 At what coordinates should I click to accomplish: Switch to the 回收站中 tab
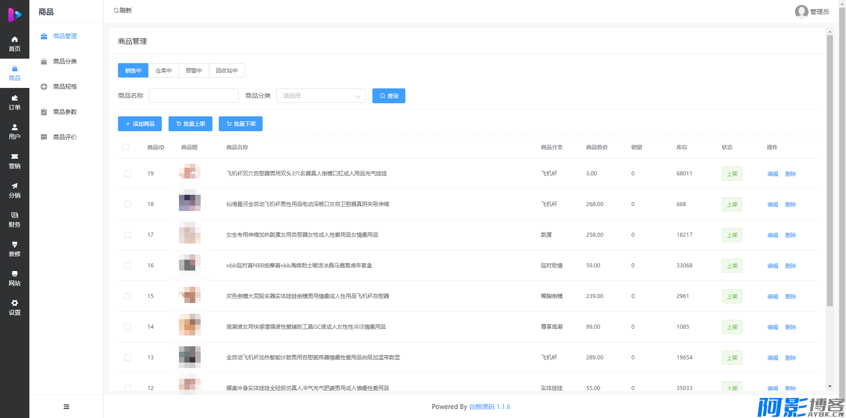[226, 70]
